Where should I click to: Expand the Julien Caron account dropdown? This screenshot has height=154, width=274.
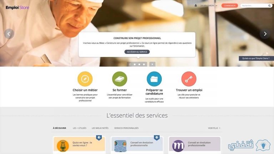pyautogui.click(x=209, y=6)
